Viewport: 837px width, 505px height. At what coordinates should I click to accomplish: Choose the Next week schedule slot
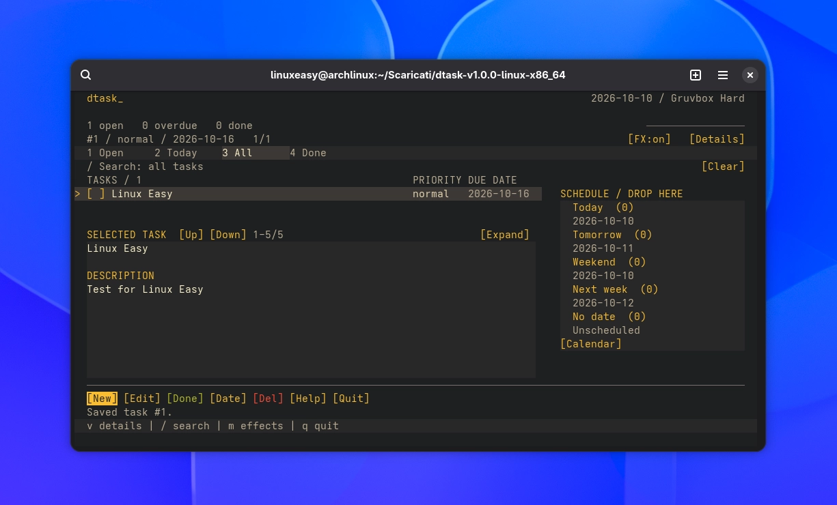[x=616, y=289]
